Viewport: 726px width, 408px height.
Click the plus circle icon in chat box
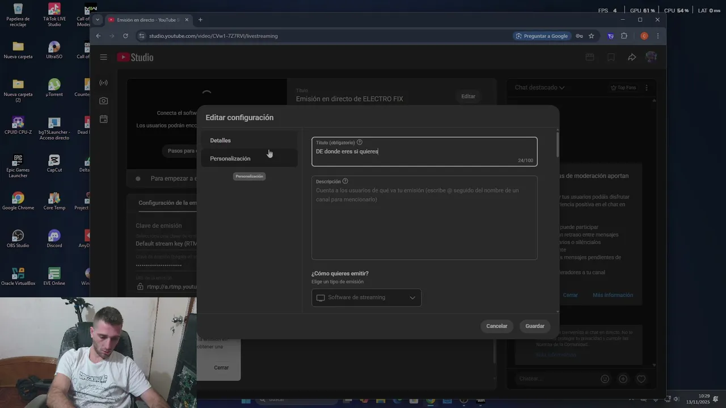(623, 379)
